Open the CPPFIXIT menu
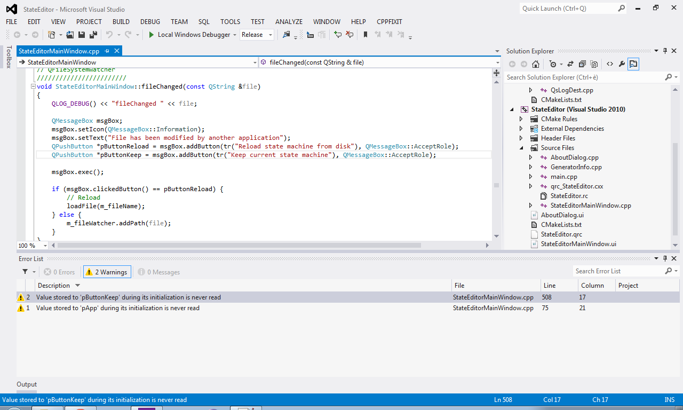This screenshot has width=683, height=410. click(390, 22)
